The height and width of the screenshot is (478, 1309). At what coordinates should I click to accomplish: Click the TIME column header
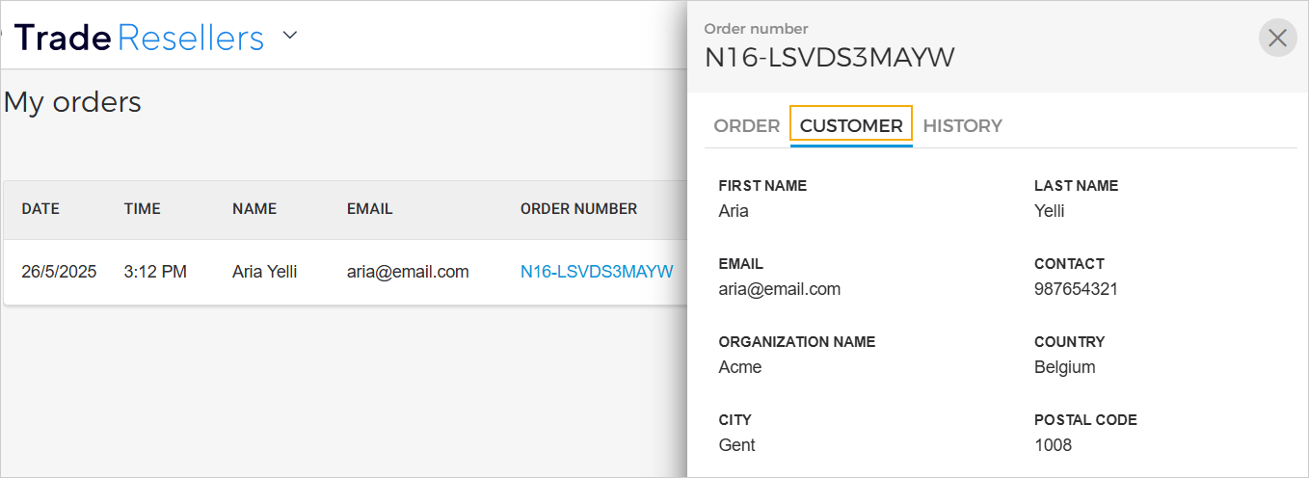coord(142,208)
